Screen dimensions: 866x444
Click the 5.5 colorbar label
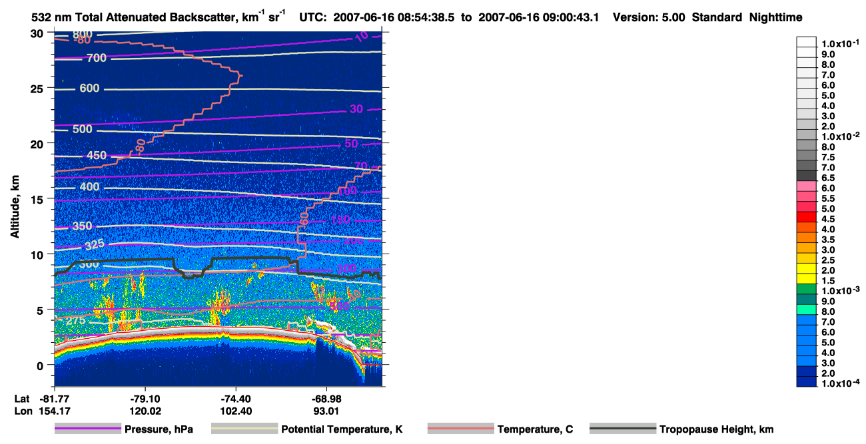tap(829, 198)
